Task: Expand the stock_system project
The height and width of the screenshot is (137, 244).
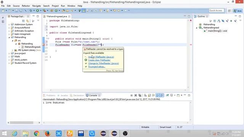Action: tap(9, 60)
